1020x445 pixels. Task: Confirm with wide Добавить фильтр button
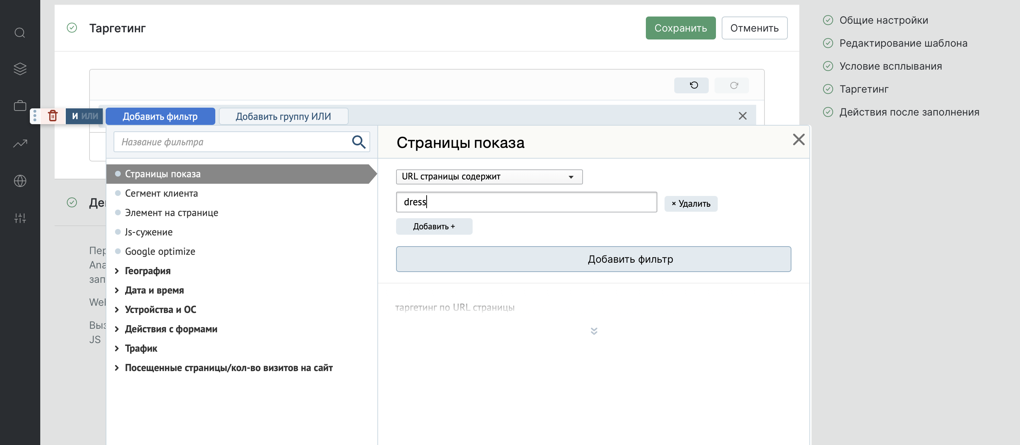pos(593,259)
